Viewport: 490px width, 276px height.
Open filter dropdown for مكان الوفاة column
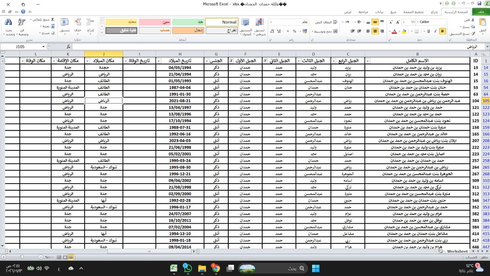(22, 61)
